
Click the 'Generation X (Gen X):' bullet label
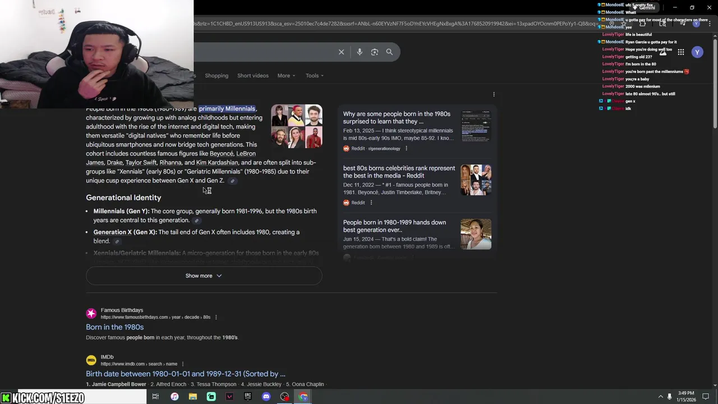tap(125, 232)
